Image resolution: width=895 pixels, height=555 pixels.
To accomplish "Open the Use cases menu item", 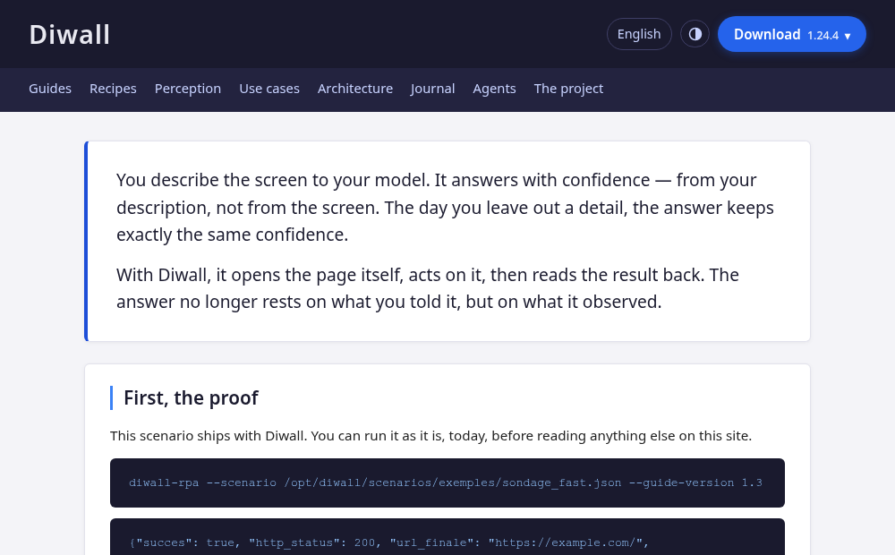I will (269, 89).
